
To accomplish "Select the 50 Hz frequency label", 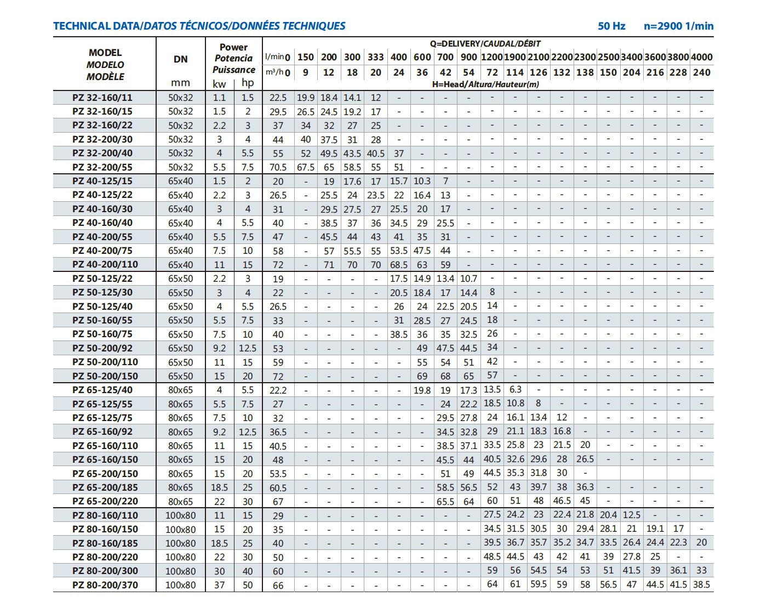I will (611, 26).
